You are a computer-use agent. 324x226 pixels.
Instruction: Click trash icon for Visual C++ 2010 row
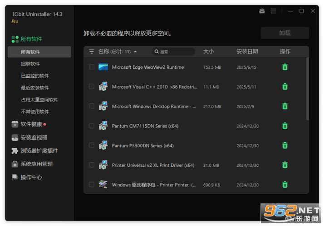(x=285, y=87)
